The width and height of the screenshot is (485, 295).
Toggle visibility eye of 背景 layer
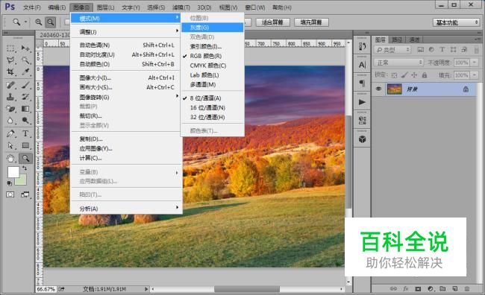tap(378, 89)
